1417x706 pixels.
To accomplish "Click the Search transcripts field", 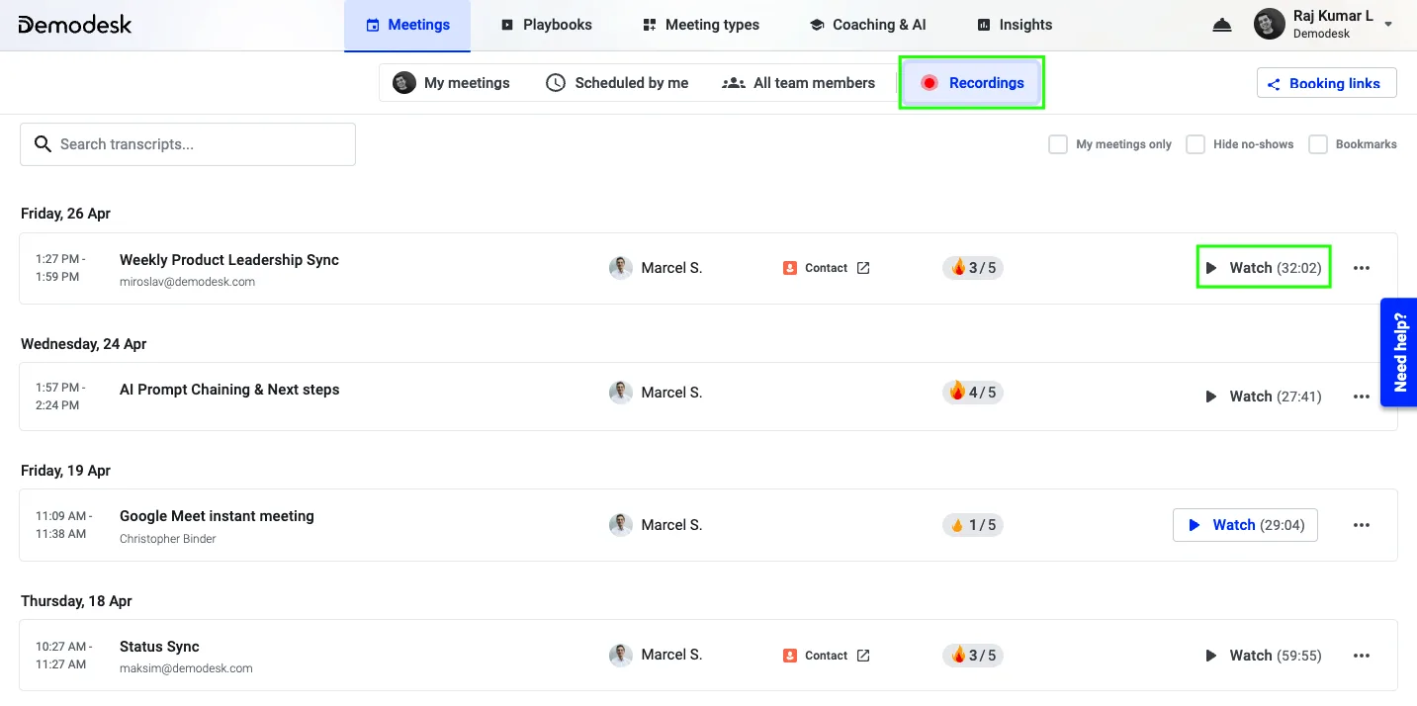I will (188, 144).
